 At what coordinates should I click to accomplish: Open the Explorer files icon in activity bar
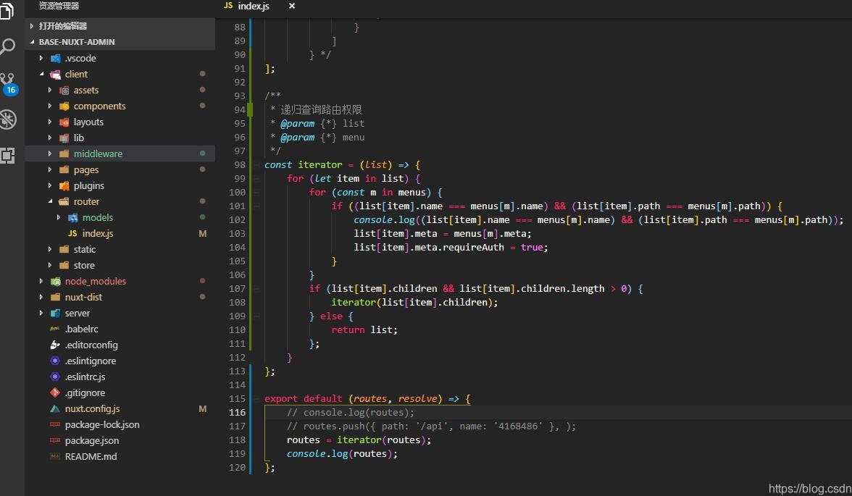[x=7, y=12]
